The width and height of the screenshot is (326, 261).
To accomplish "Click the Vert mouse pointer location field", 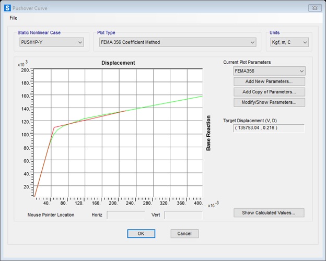I will (x=183, y=215).
